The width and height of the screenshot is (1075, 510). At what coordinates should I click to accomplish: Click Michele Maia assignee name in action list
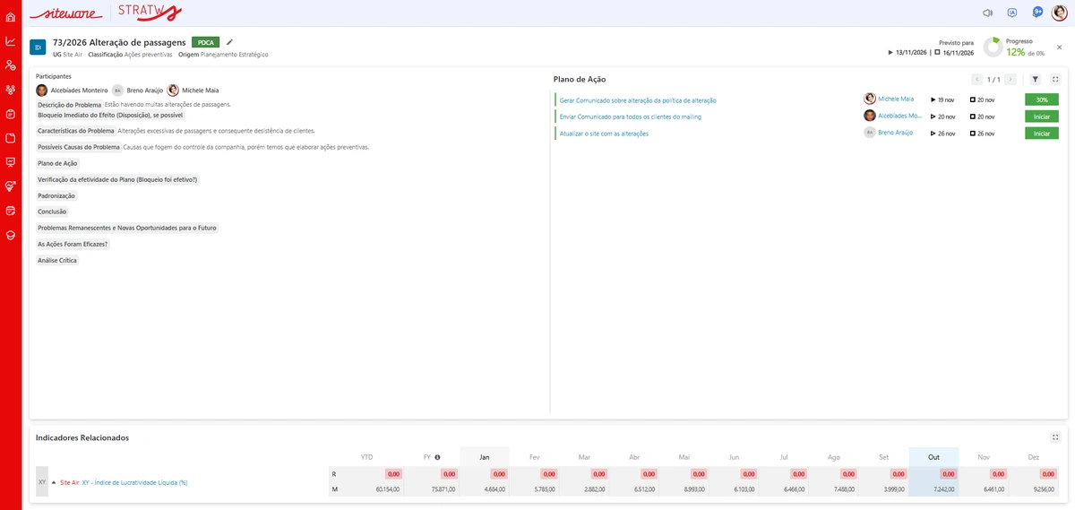(x=896, y=99)
